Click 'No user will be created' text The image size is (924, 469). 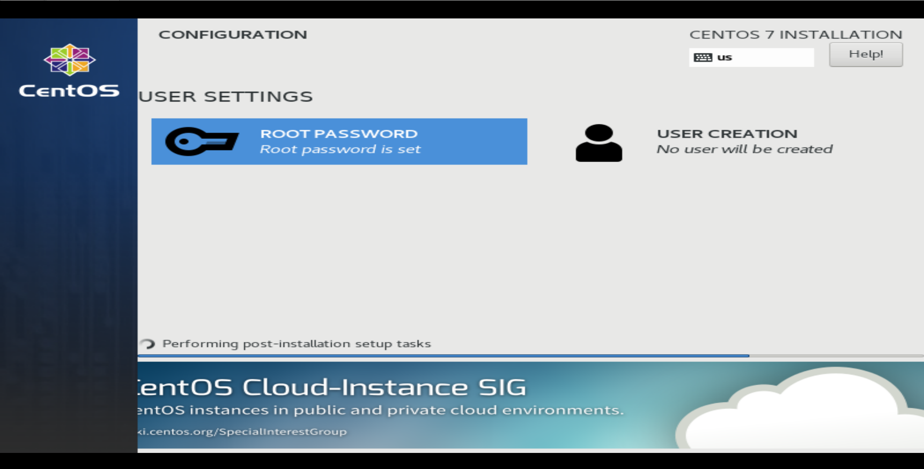[745, 149]
